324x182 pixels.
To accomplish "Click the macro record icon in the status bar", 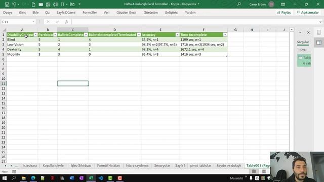I will [x=14, y=172].
